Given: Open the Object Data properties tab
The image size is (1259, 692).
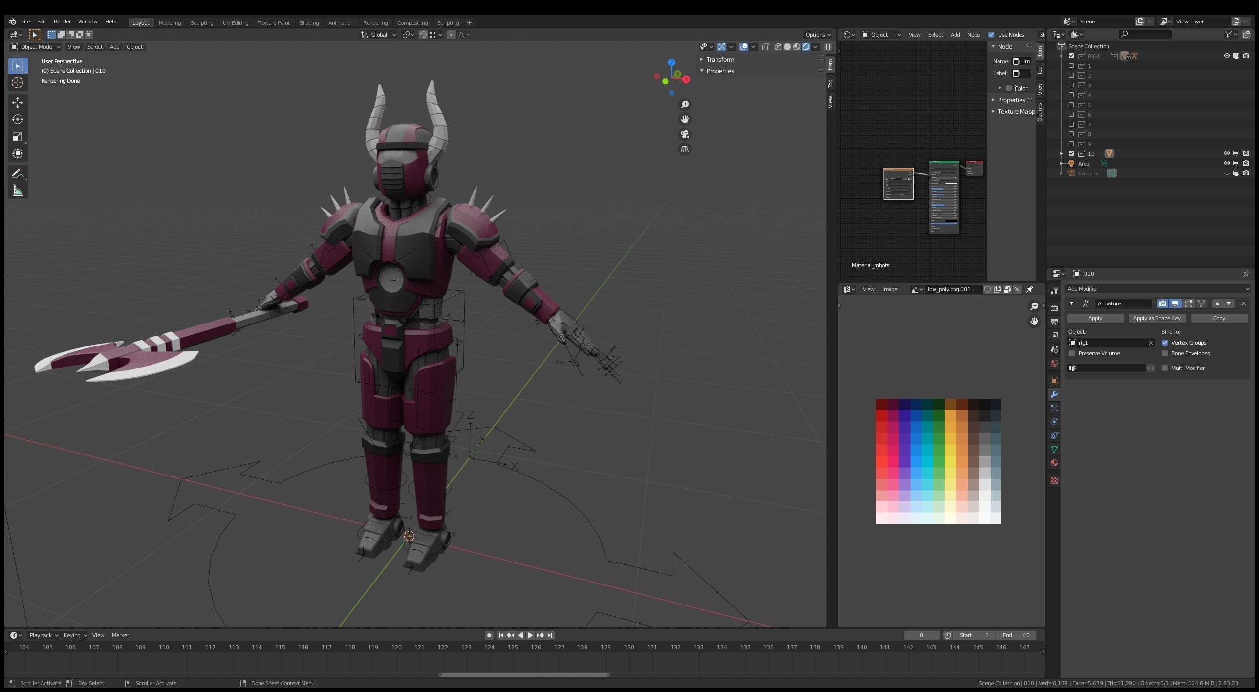Looking at the screenshot, I should [x=1054, y=449].
